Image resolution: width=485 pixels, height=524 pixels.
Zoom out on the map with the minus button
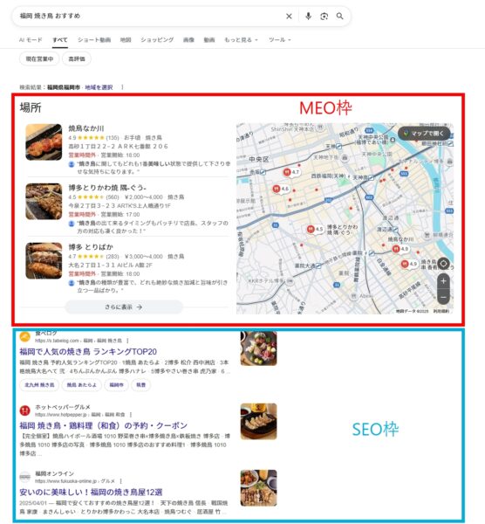pos(443,297)
